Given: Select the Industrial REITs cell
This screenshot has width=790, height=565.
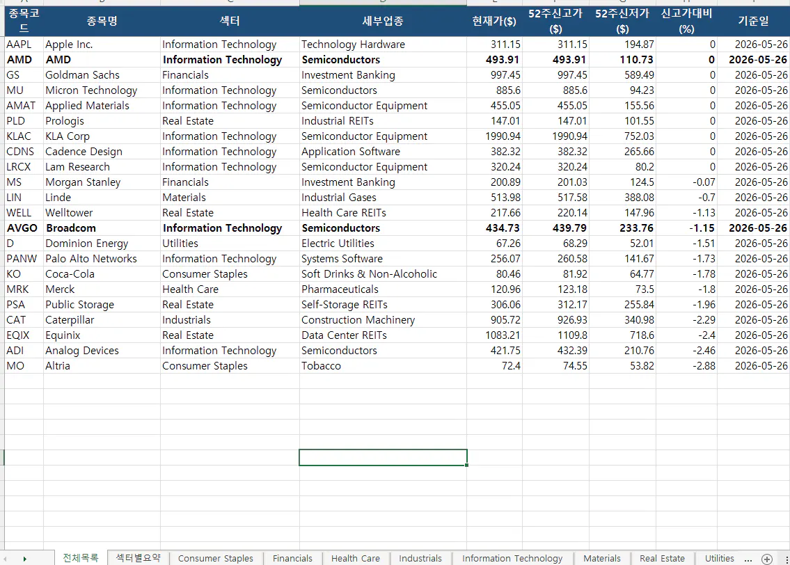Looking at the screenshot, I should (383, 121).
